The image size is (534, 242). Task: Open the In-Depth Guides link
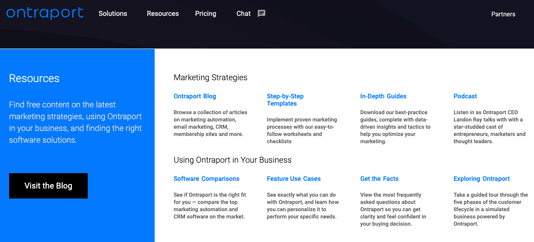(383, 96)
